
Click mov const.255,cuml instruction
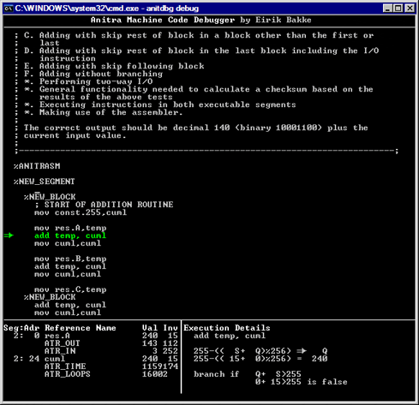tap(81, 212)
